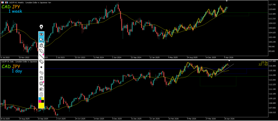
Task: Open the clipboard icon in the toolbar
Action: coord(41,94)
